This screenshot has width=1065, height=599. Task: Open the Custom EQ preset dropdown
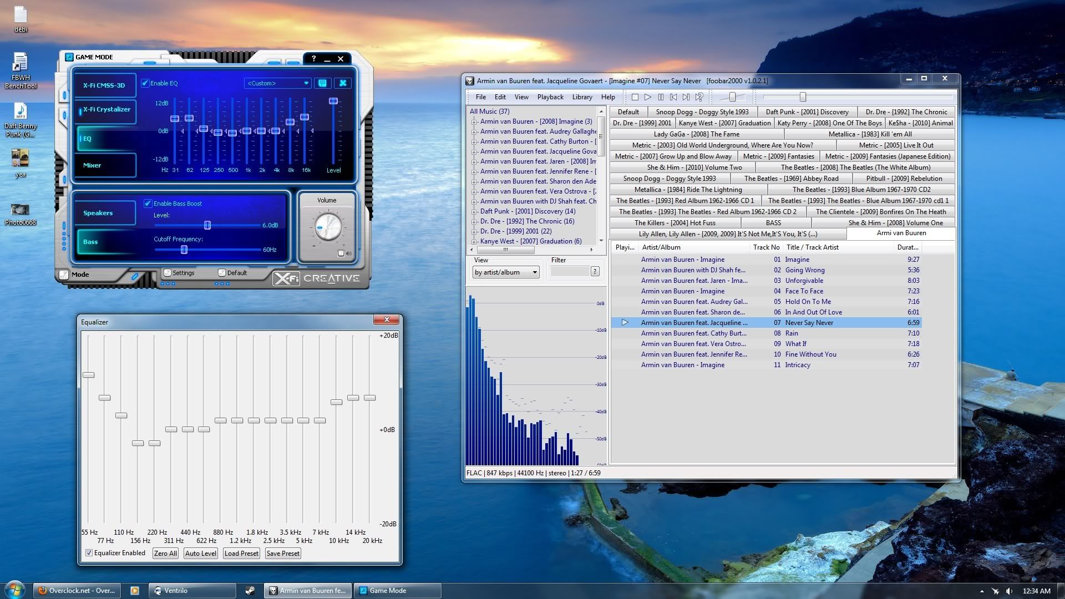click(305, 83)
